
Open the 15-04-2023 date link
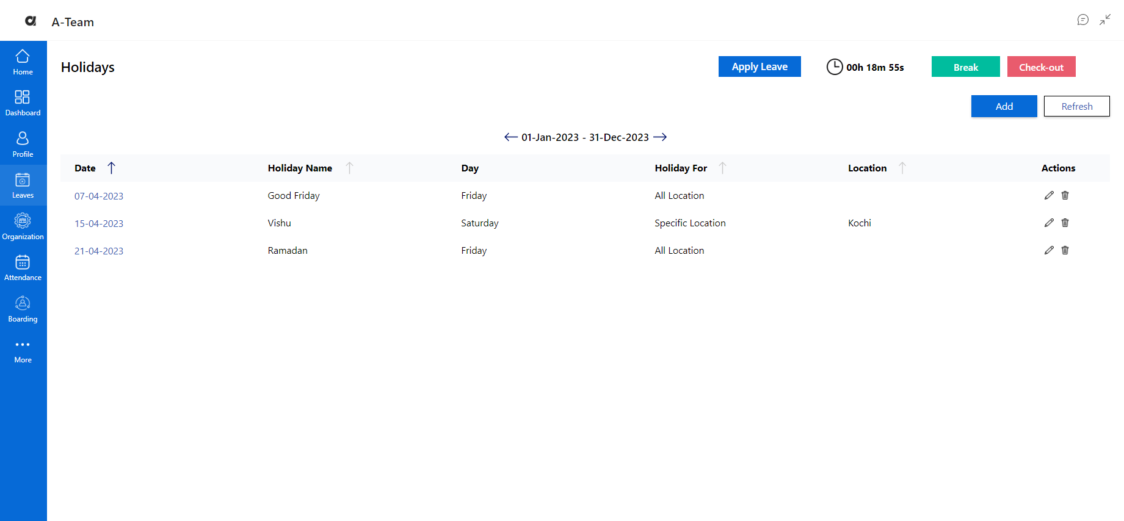click(x=99, y=223)
